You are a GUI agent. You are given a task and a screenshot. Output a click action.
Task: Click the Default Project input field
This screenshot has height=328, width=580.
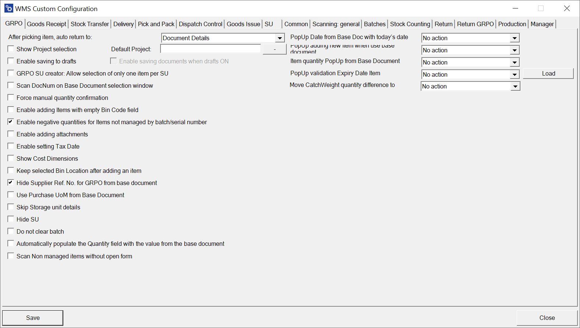211,49
